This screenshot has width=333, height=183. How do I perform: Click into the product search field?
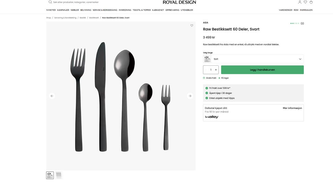point(76,2)
